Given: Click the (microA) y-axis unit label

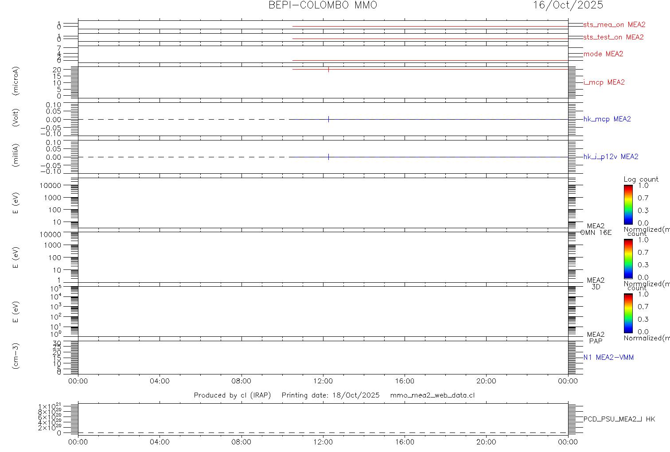Looking at the screenshot, I should [x=16, y=82].
